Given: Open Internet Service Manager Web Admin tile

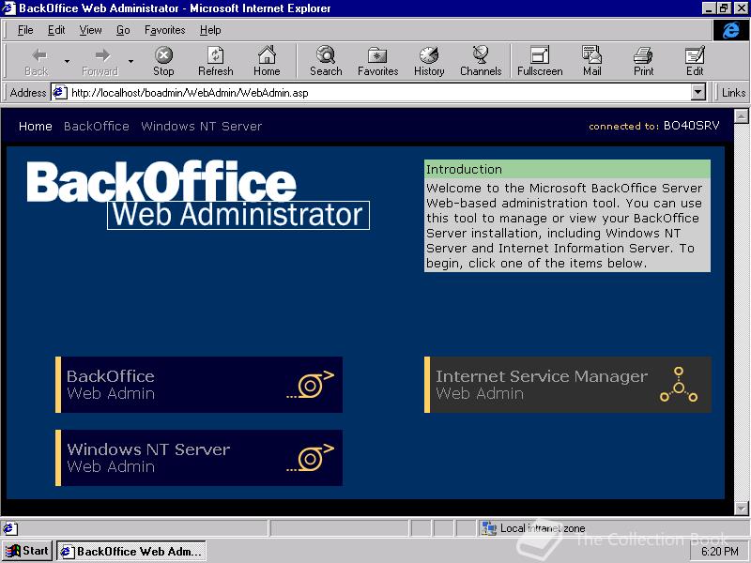Looking at the screenshot, I should (568, 385).
